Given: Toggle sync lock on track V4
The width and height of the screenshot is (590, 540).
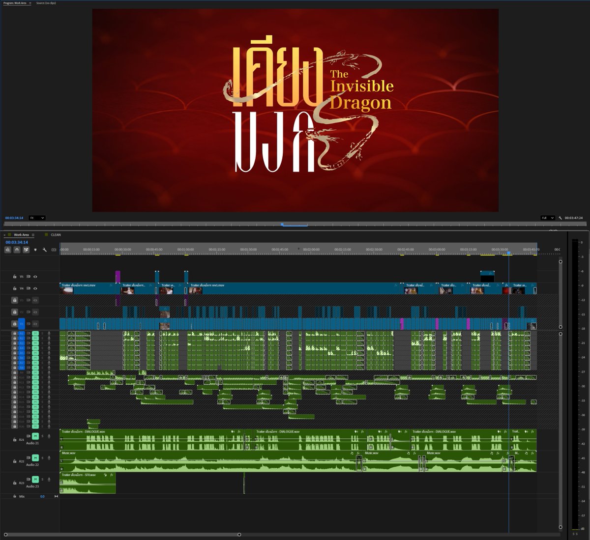Looking at the screenshot, I should click(28, 288).
